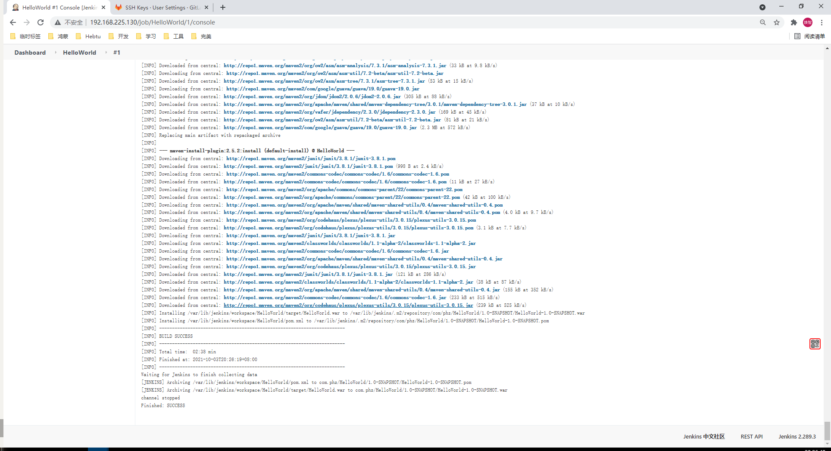Reload the Jenkins console page
Viewport: 831px width, 451px height.
[x=41, y=22]
